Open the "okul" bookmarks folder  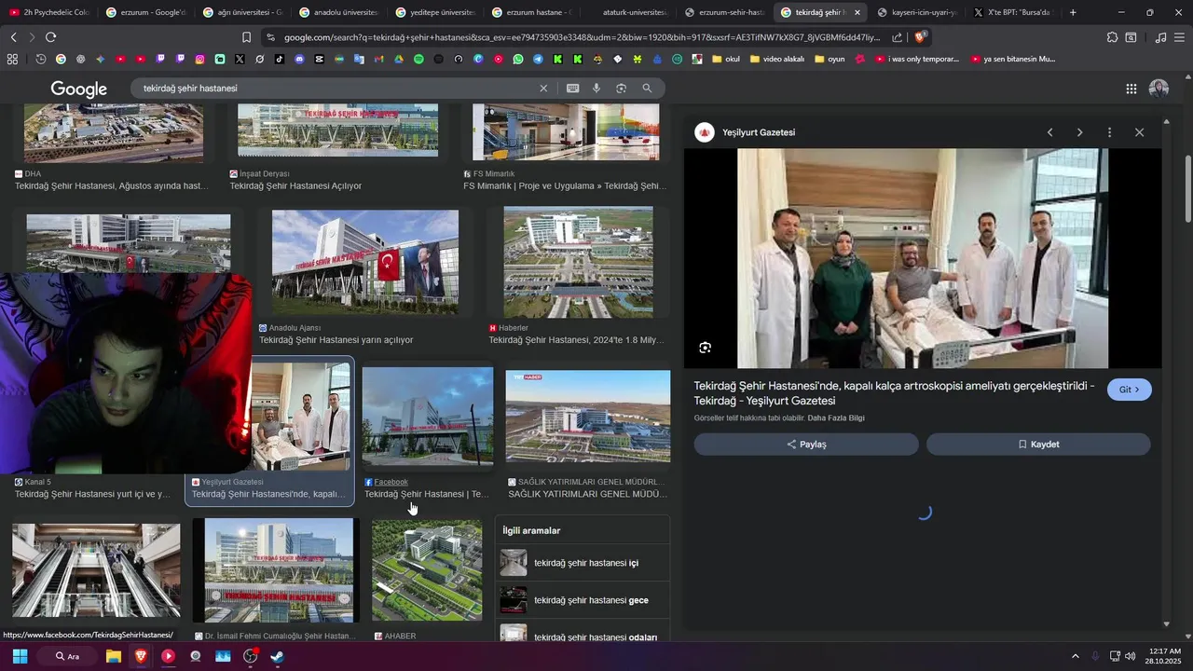725,59
